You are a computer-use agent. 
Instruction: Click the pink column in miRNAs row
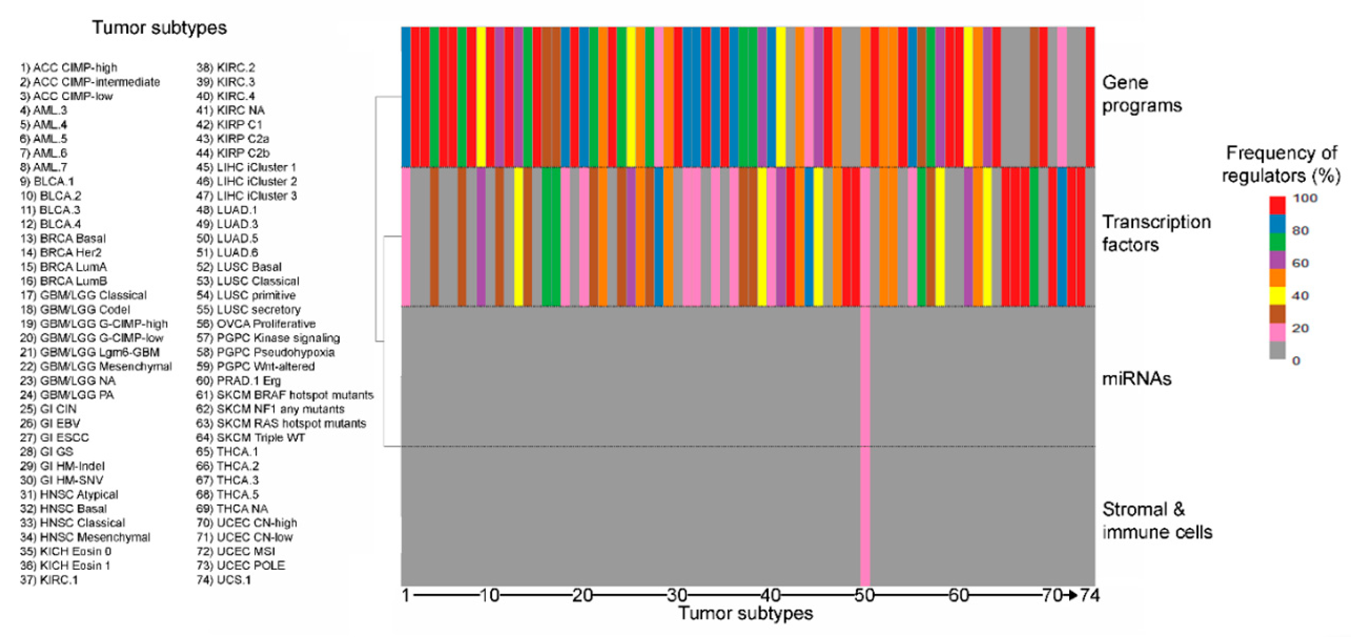click(865, 376)
